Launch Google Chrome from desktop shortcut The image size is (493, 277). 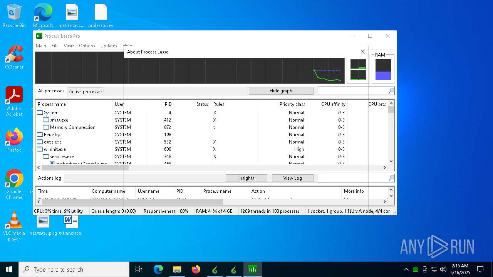(14, 184)
